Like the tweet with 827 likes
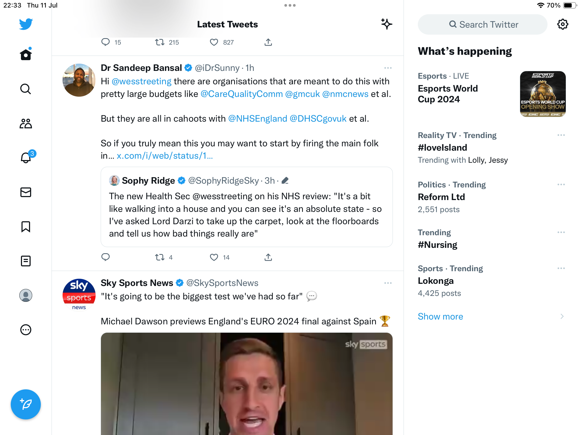Image resolution: width=580 pixels, height=435 pixels. [214, 42]
